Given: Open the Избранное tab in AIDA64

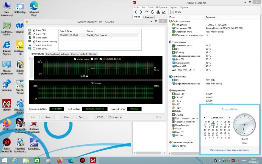Looking at the screenshot, I should [148, 17].
